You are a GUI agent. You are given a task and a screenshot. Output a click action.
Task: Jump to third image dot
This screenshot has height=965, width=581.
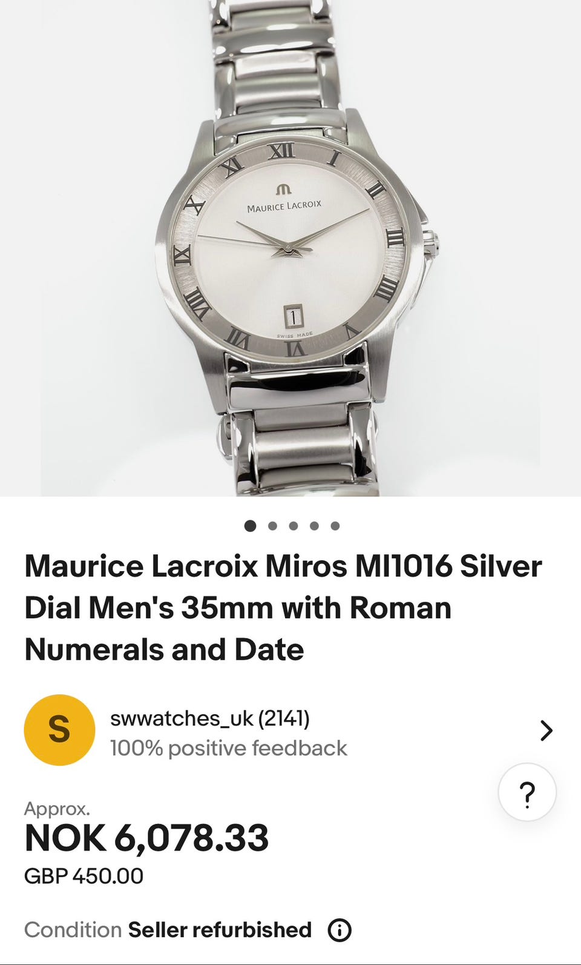(x=294, y=526)
